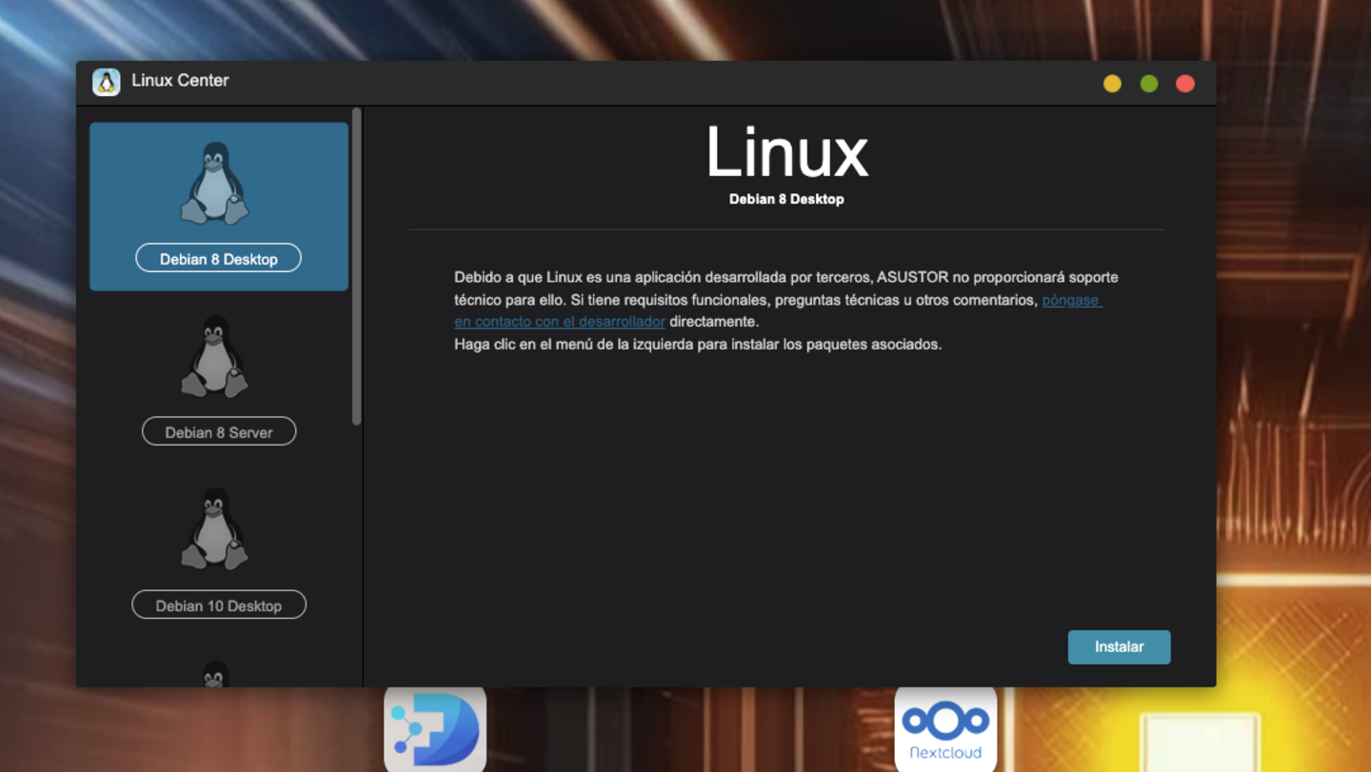Click the 'Haga clic en el menú' instruction line
The width and height of the screenshot is (1371, 772).
point(698,344)
